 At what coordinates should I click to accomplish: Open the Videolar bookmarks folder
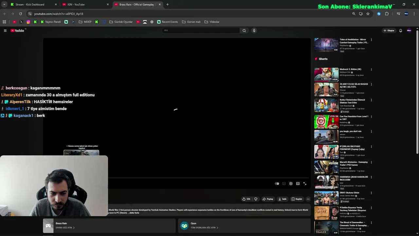tap(212, 22)
